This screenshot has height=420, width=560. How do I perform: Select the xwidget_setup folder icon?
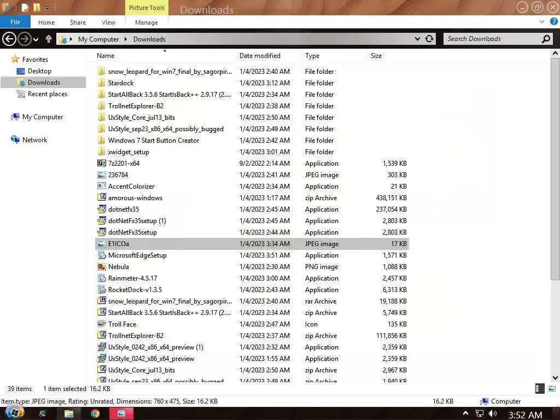pyautogui.click(x=101, y=152)
